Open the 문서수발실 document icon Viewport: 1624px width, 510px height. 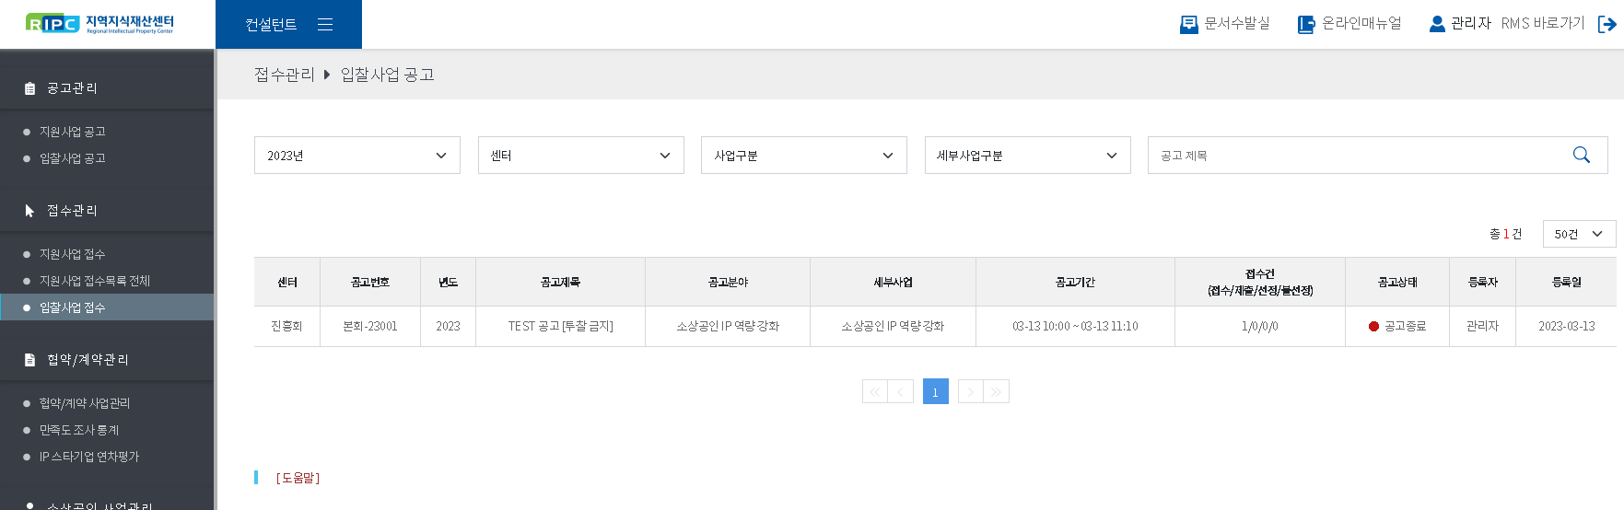[x=1188, y=25]
